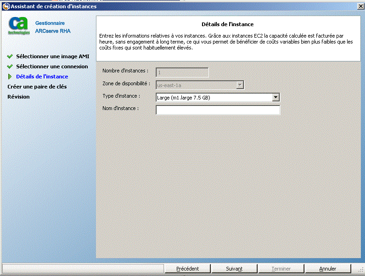Click the Détails de l'instance heading
Screen dimensions: 365x276
227,24
